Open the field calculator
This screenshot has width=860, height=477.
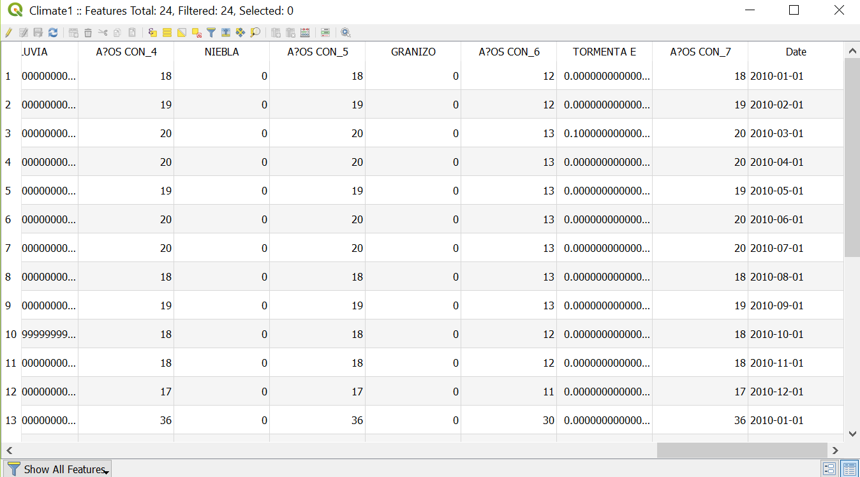[x=305, y=33]
